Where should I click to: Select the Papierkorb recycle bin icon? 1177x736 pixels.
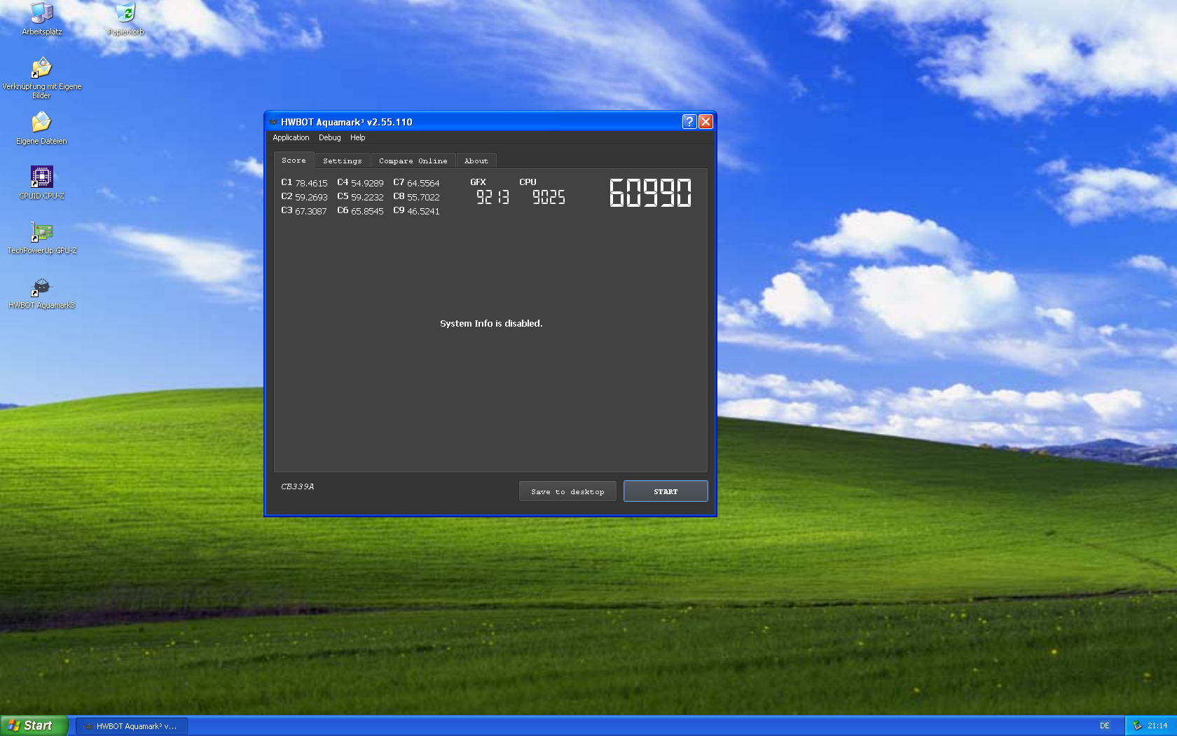126,19
